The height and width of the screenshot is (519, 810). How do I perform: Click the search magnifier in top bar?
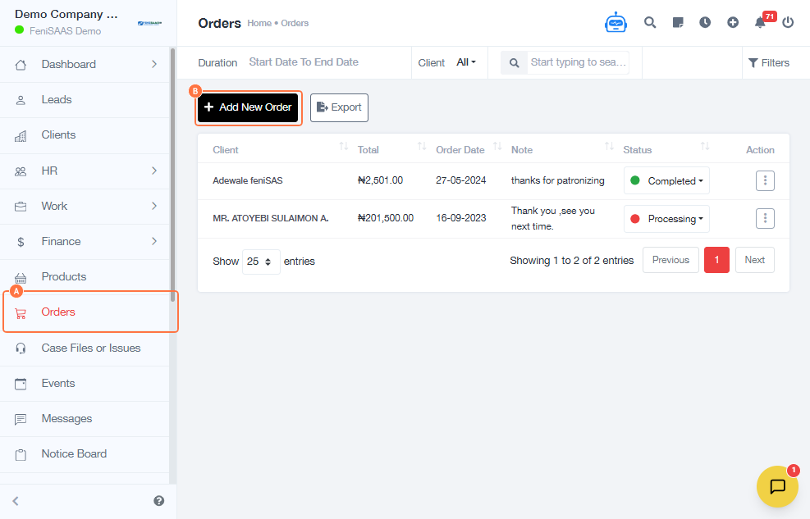tap(650, 23)
